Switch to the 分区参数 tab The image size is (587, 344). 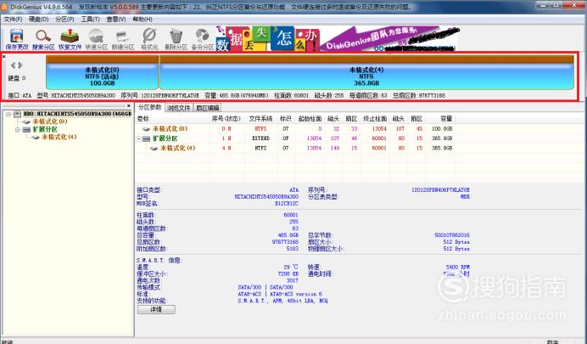[150, 107]
